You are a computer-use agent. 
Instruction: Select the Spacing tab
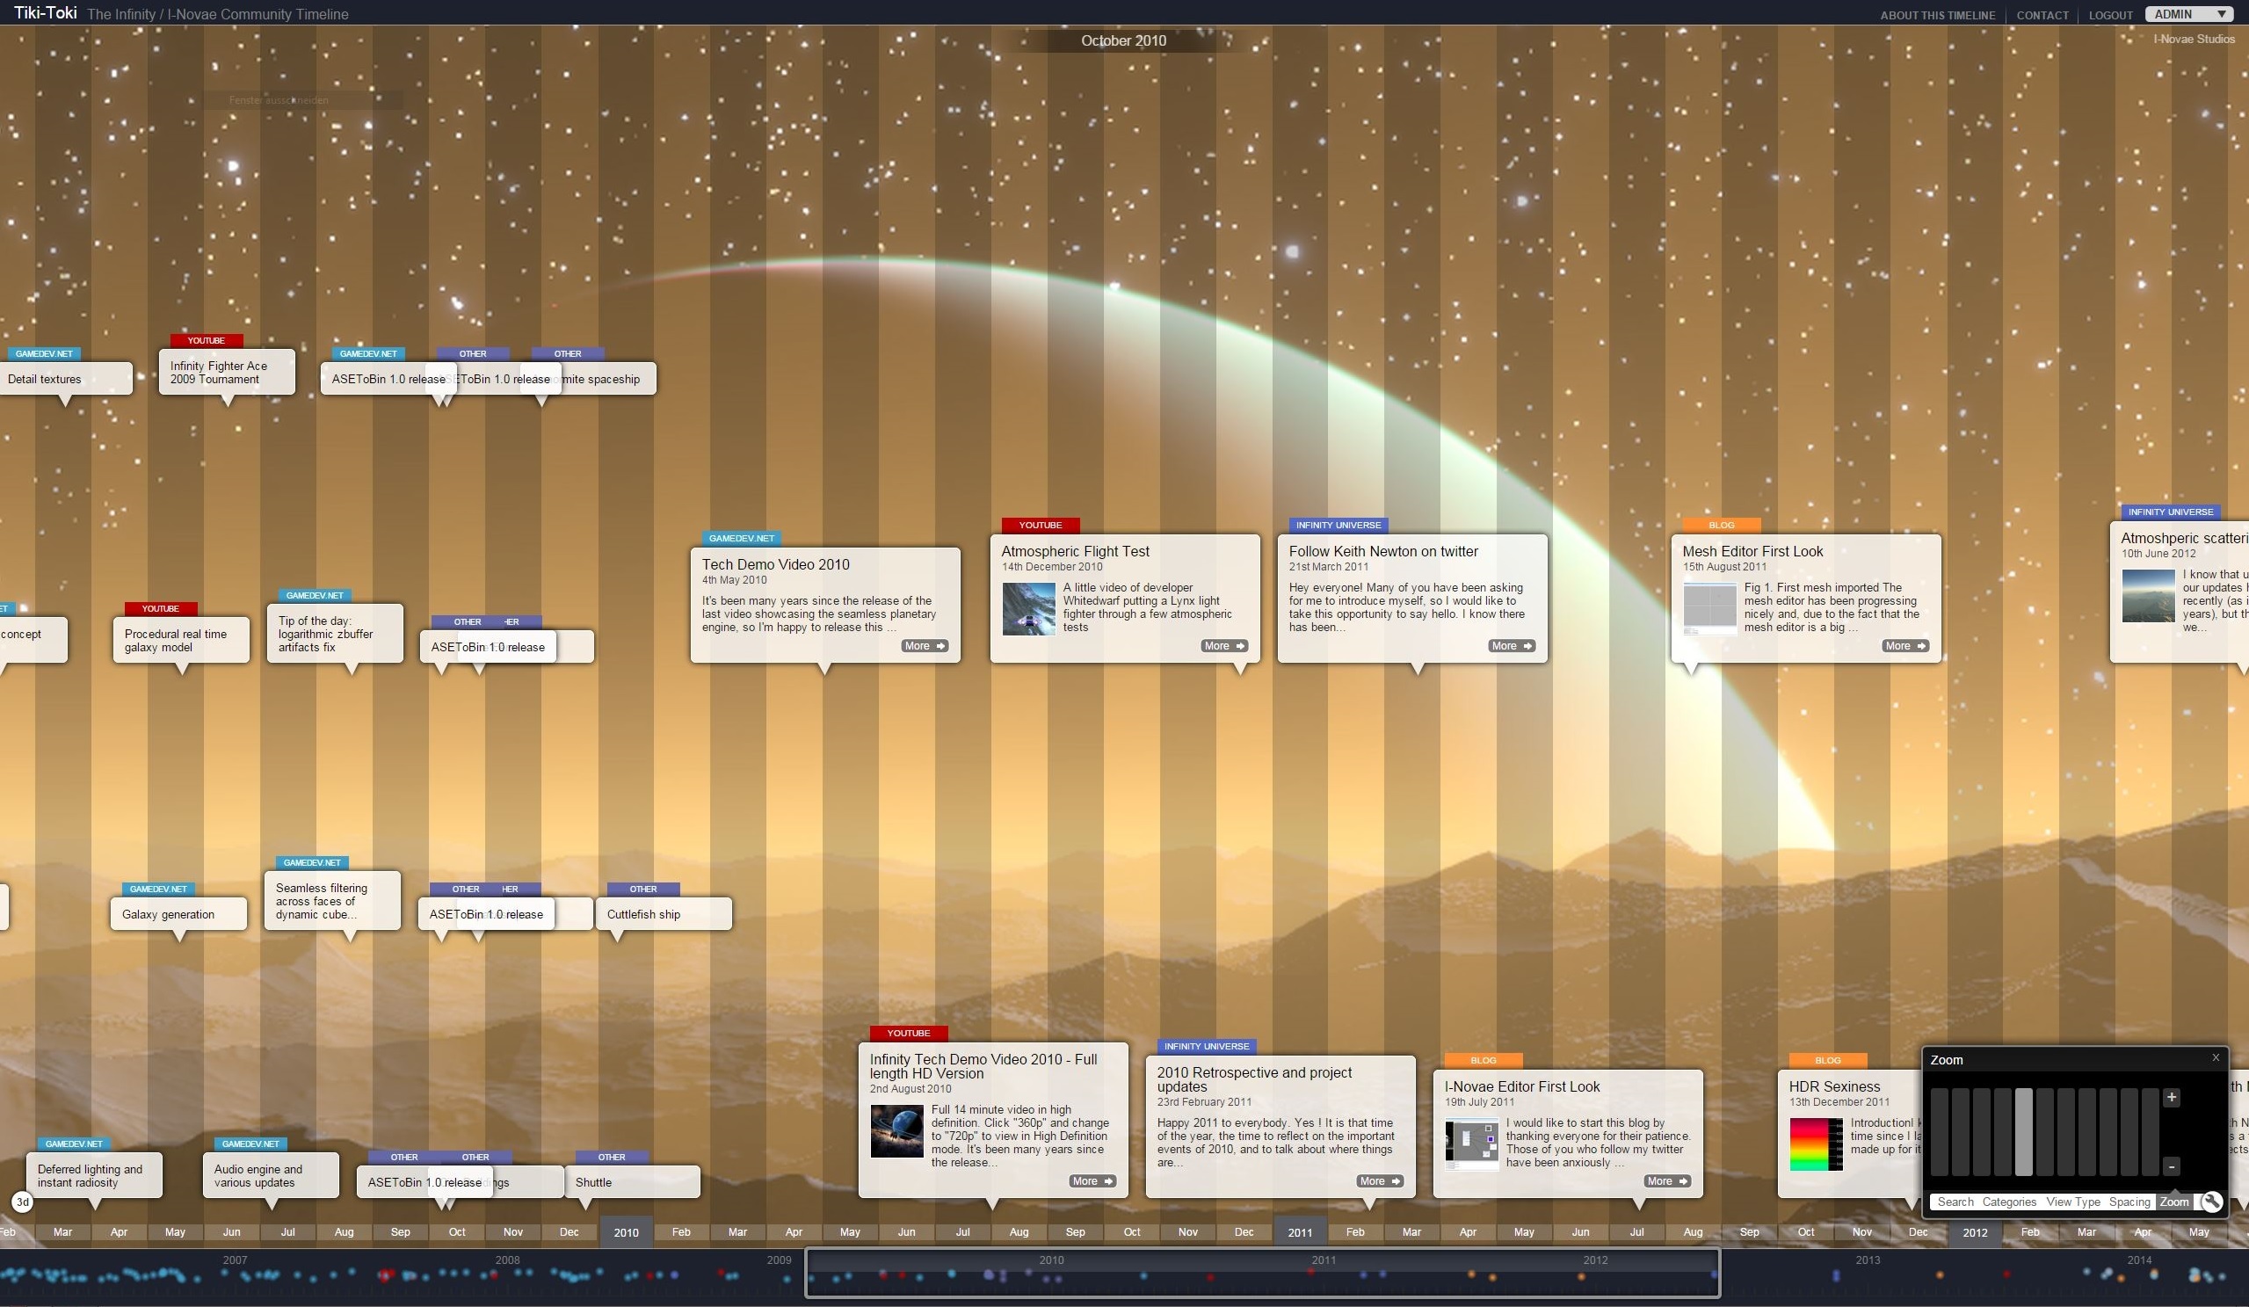coord(2129,1202)
